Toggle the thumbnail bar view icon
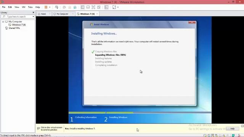 click(x=88, y=7)
